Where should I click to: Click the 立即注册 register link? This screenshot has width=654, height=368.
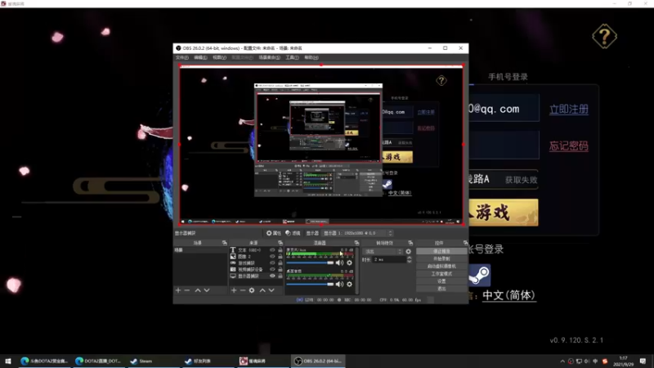[568, 110]
